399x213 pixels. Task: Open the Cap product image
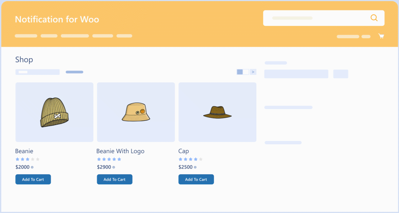coord(217,112)
